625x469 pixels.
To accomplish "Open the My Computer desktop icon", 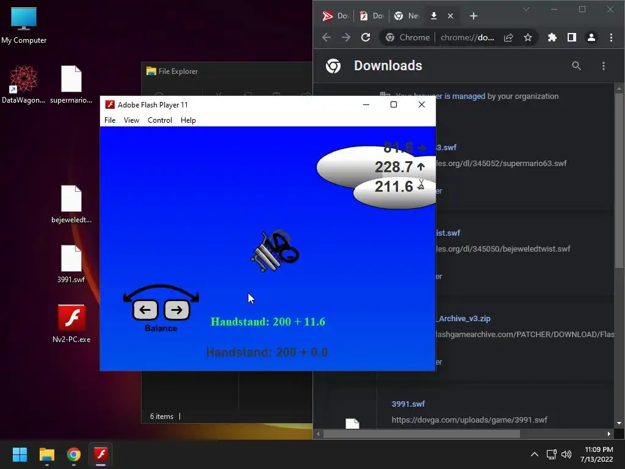I will tap(24, 26).
